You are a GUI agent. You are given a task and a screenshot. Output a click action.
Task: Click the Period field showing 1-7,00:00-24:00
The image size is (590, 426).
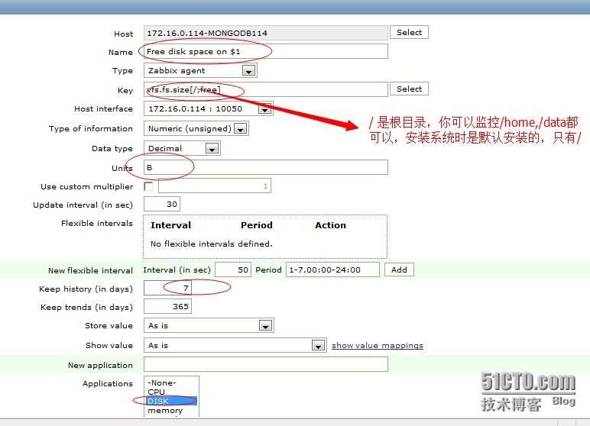(x=332, y=269)
